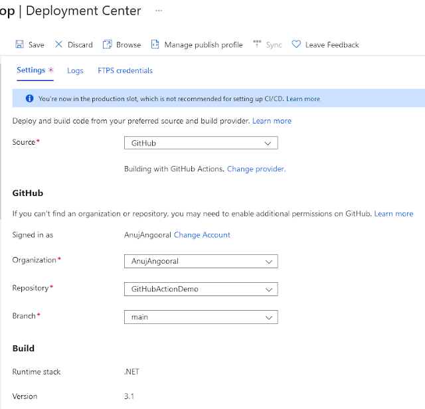Click the Manage publish profile label

tap(204, 44)
